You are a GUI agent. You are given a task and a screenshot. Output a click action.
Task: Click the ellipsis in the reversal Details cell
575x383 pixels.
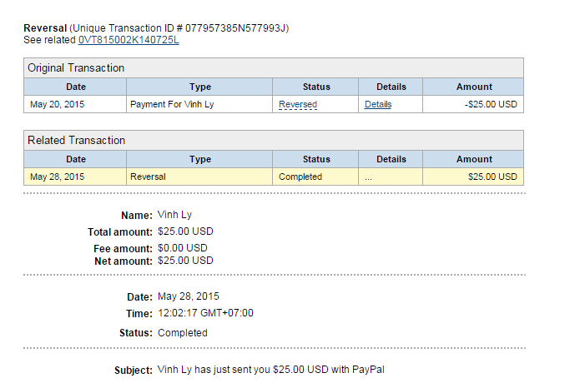[369, 177]
